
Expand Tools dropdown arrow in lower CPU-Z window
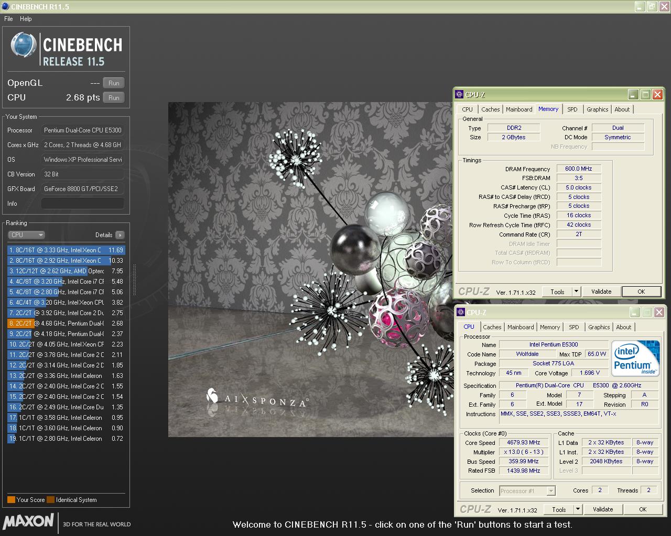click(578, 509)
